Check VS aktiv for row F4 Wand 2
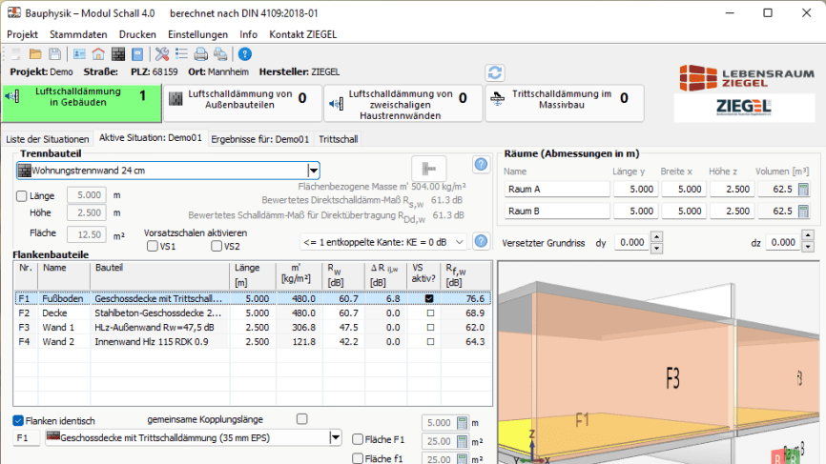Viewport: 826px width, 464px height. [x=430, y=341]
